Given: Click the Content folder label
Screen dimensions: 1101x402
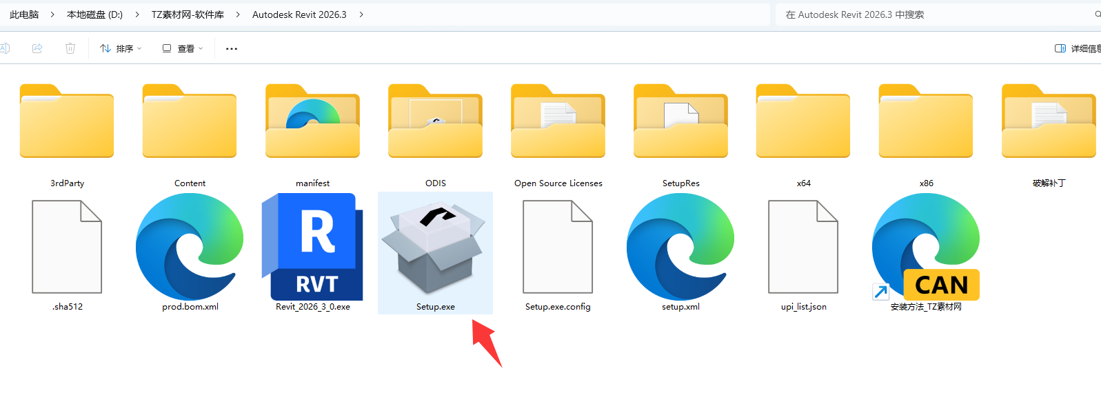Looking at the screenshot, I should (190, 183).
